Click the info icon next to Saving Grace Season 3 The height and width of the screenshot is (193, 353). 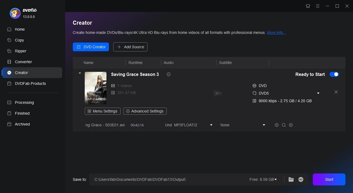pos(169,74)
